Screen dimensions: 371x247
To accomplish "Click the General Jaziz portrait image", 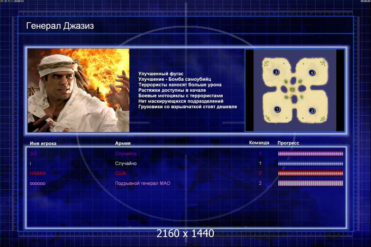I will pyautogui.click(x=79, y=90).
